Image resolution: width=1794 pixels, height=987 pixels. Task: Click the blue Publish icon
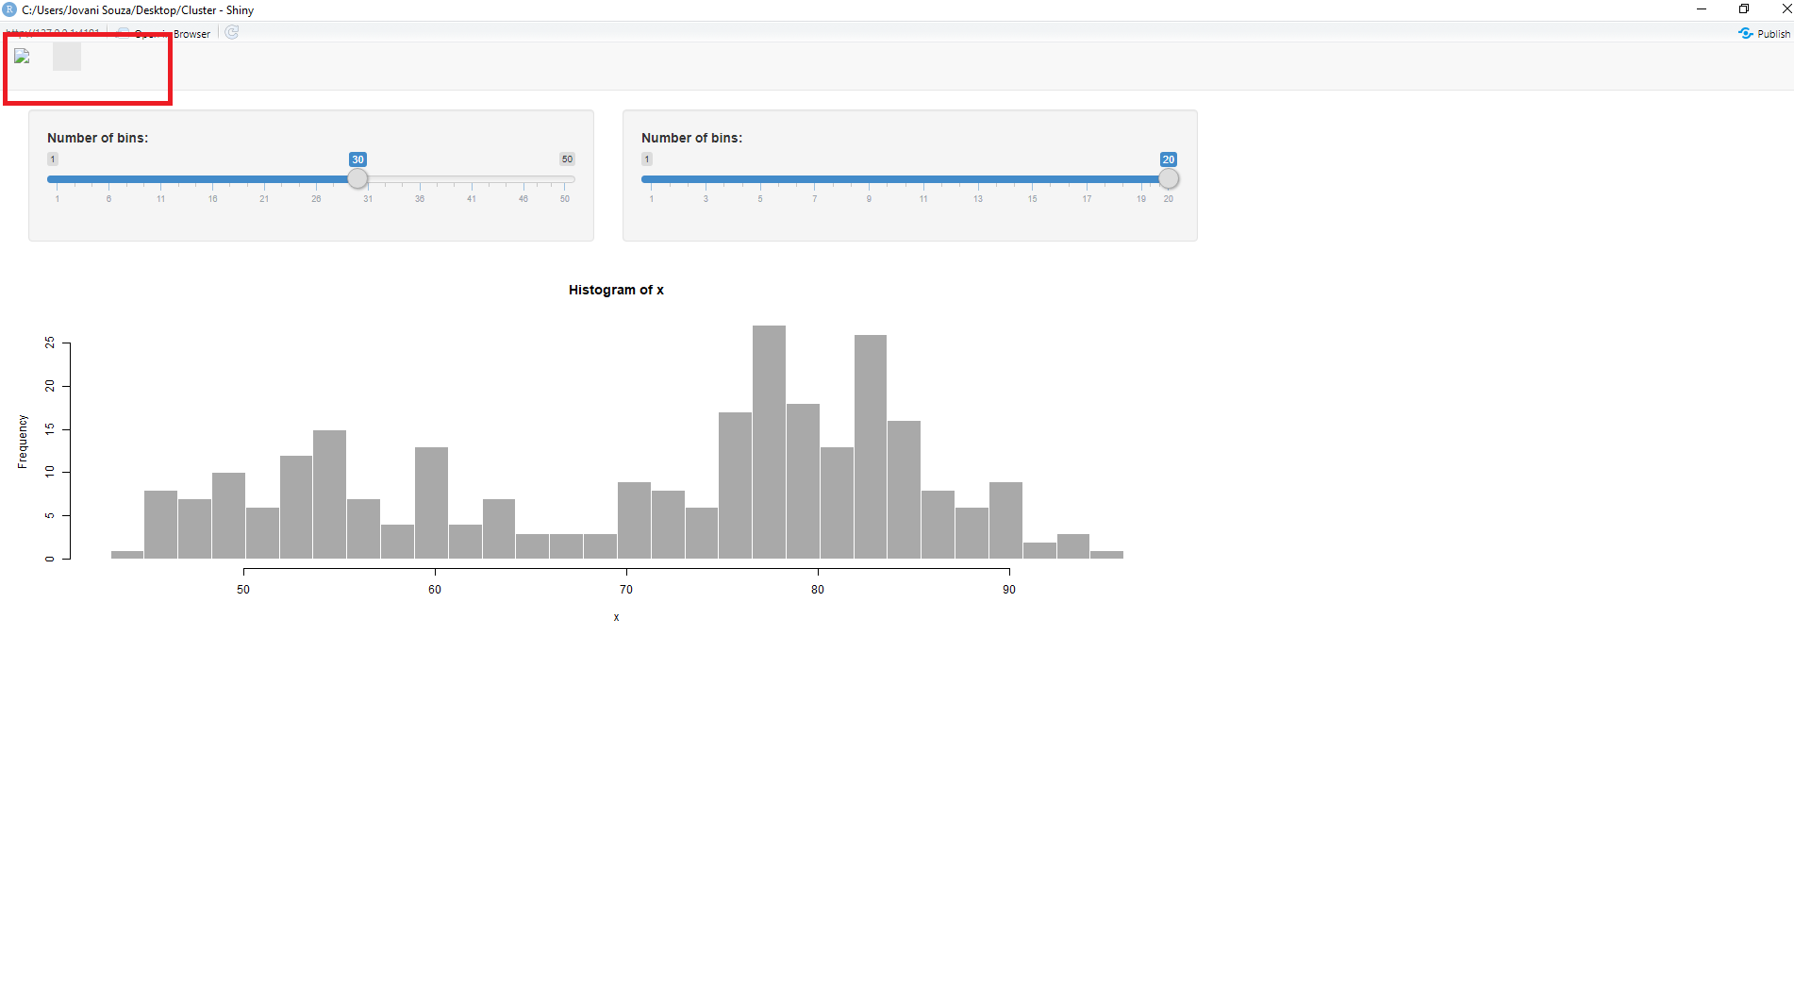click(1746, 33)
